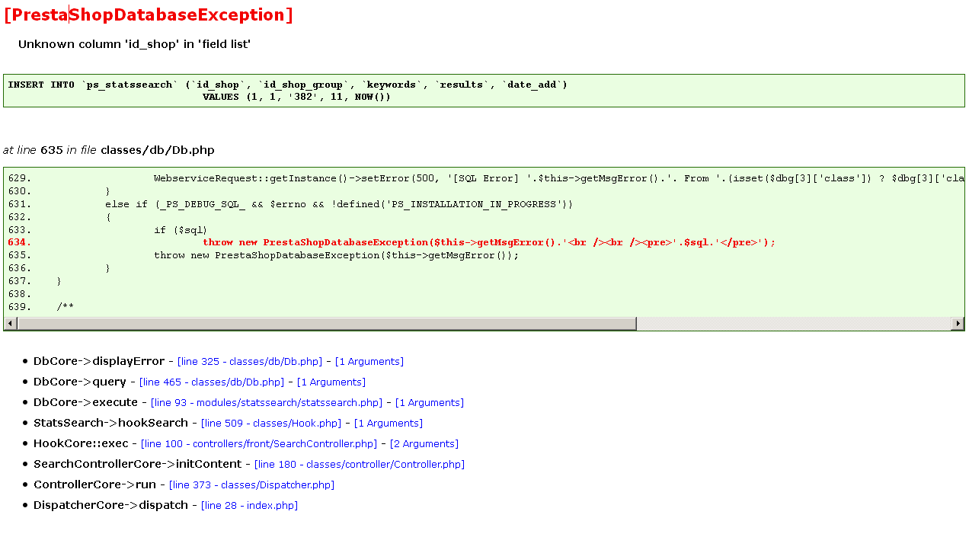
Task: Show 1 Arguments for StatsSearch->hookSearch
Action: 389,424
